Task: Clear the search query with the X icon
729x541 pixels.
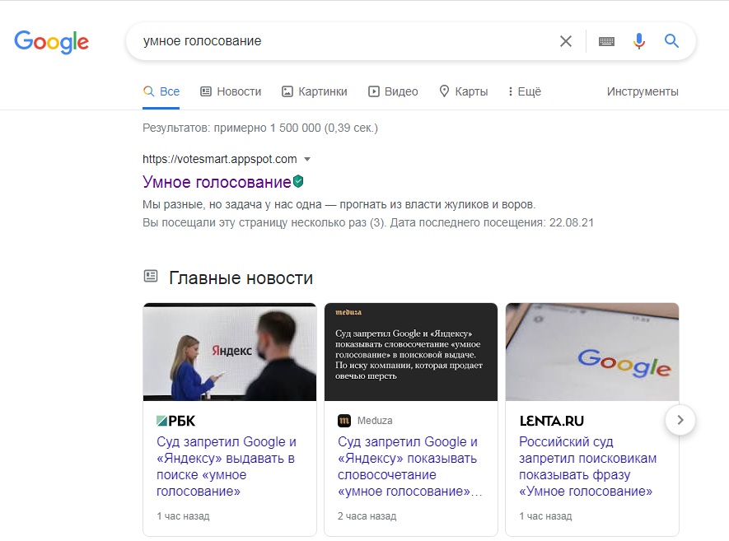Action: pos(565,41)
